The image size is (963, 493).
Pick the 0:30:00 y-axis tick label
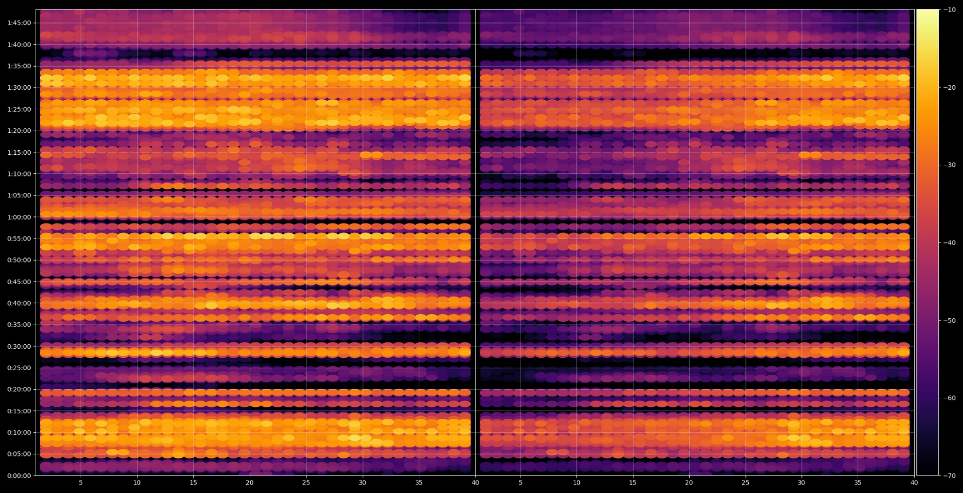tap(19, 346)
